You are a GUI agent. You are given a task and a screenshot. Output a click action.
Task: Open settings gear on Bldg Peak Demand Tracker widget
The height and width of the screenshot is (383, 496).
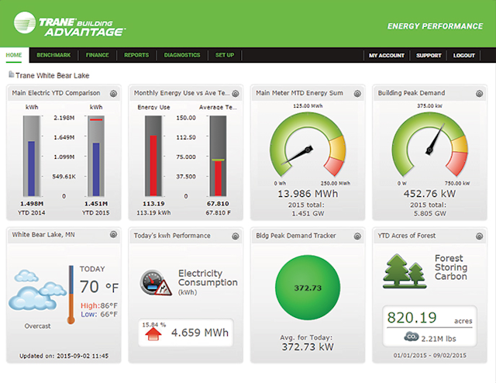tap(357, 236)
